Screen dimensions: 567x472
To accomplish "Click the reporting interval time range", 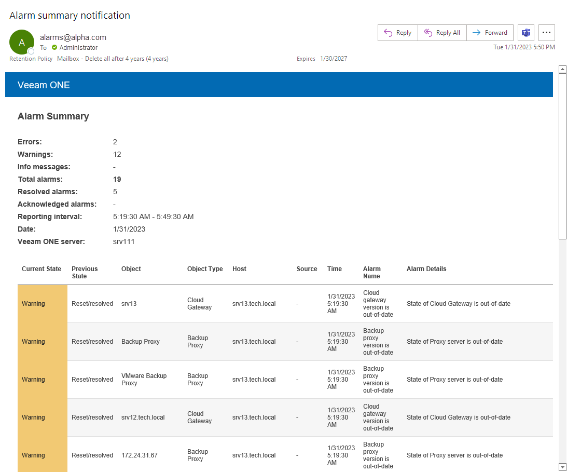I will pyautogui.click(x=154, y=217).
